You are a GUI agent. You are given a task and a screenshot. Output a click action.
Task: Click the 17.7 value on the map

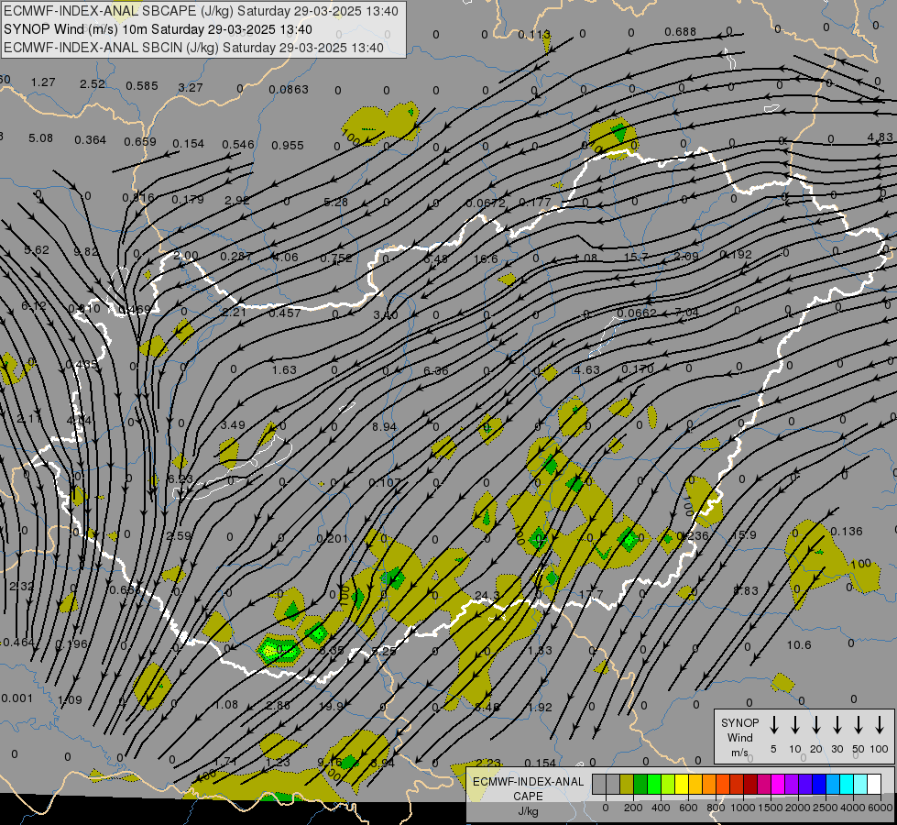pyautogui.click(x=591, y=594)
